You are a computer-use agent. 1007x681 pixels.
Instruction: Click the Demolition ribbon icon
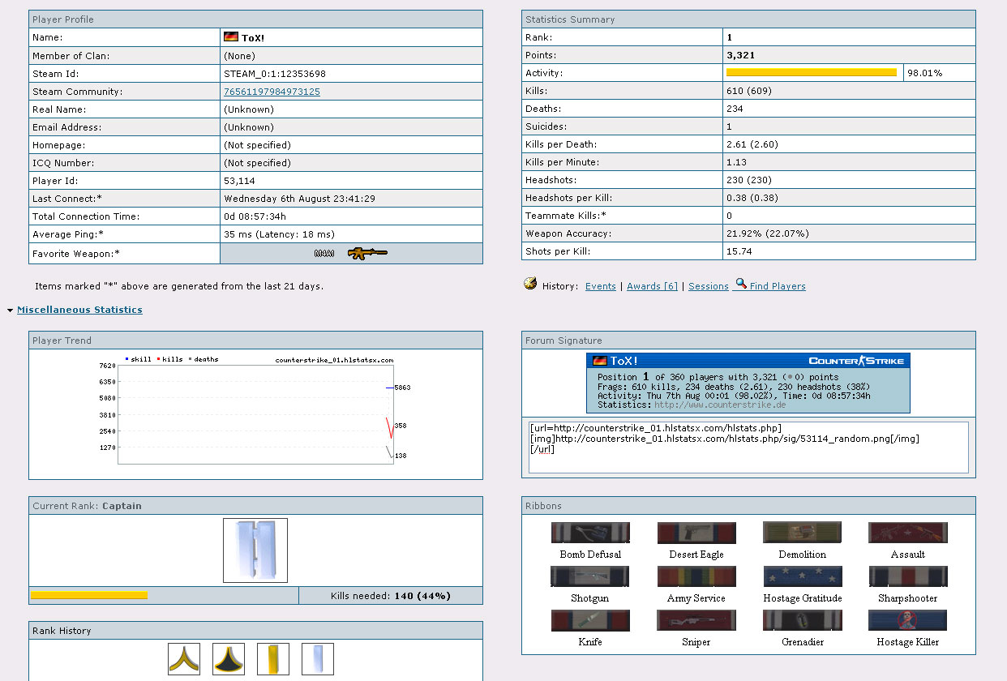tap(802, 533)
